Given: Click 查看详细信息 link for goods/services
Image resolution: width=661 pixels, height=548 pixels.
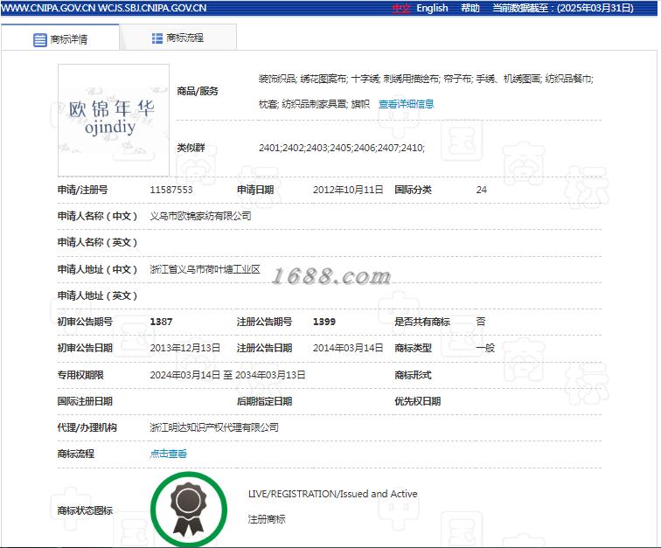Looking at the screenshot, I should [x=406, y=104].
